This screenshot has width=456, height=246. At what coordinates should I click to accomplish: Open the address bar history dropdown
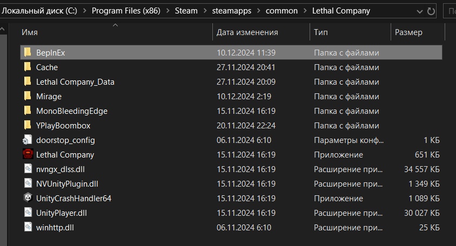click(420, 11)
